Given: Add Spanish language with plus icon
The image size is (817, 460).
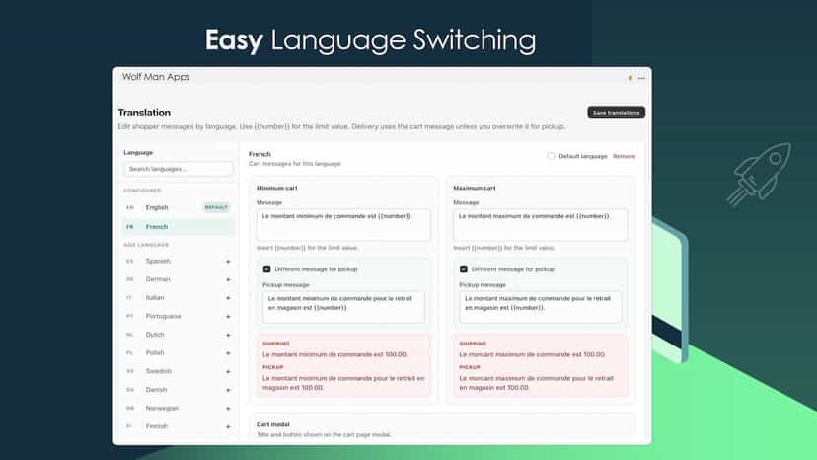Looking at the screenshot, I should click(x=228, y=262).
